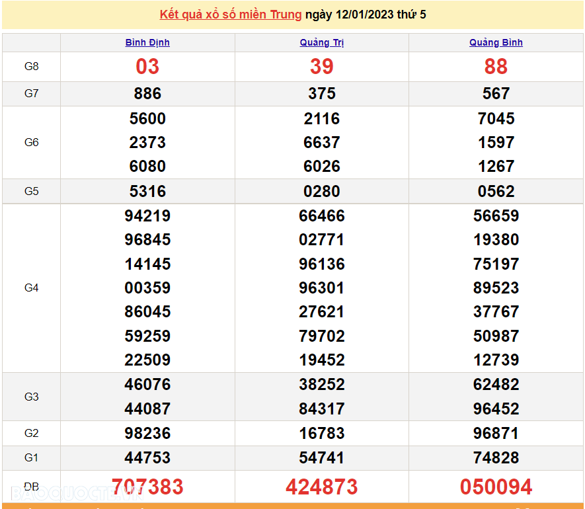Open the Bình Định results link
Image resolution: width=585 pixels, height=509 pixels.
147,42
